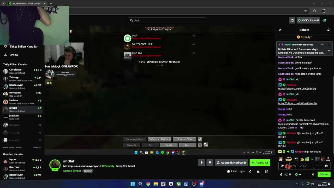The image size is (334, 188).
Task: Open the vWkWDaHv7W Discord invite link
Action: pyautogui.click(x=298, y=103)
